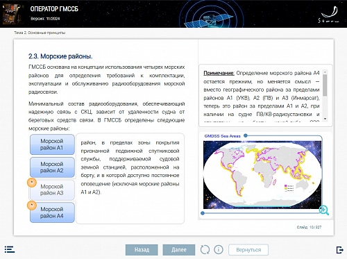Continue with the Далее button

179,250
